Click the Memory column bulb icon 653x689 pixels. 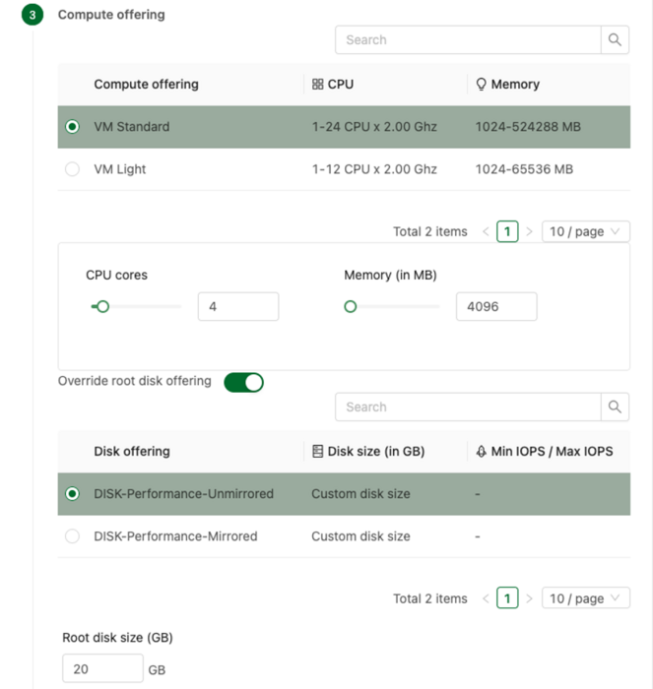(x=481, y=84)
